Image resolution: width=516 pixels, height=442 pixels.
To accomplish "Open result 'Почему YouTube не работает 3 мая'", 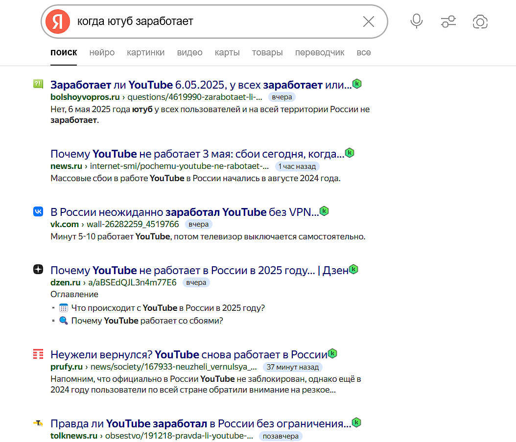I will tap(197, 154).
